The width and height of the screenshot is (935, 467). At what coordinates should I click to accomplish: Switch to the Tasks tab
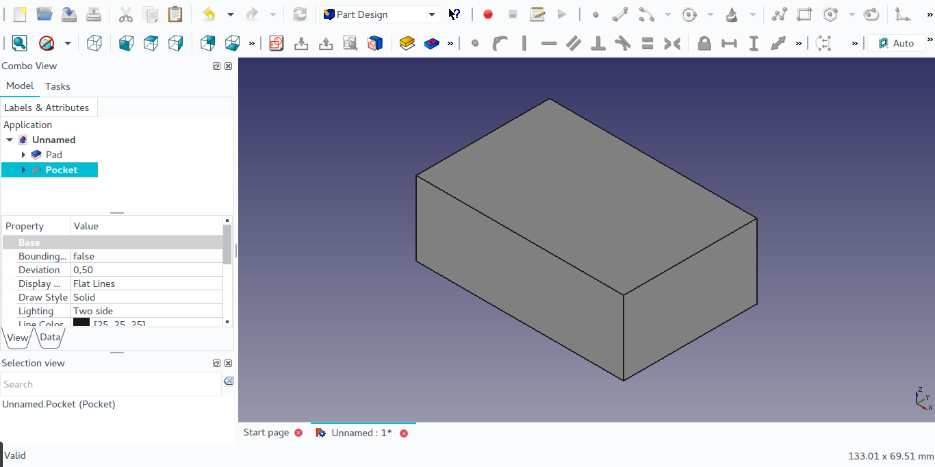57,86
